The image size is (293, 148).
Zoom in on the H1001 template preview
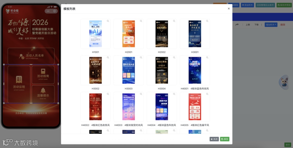[x=108, y=21]
